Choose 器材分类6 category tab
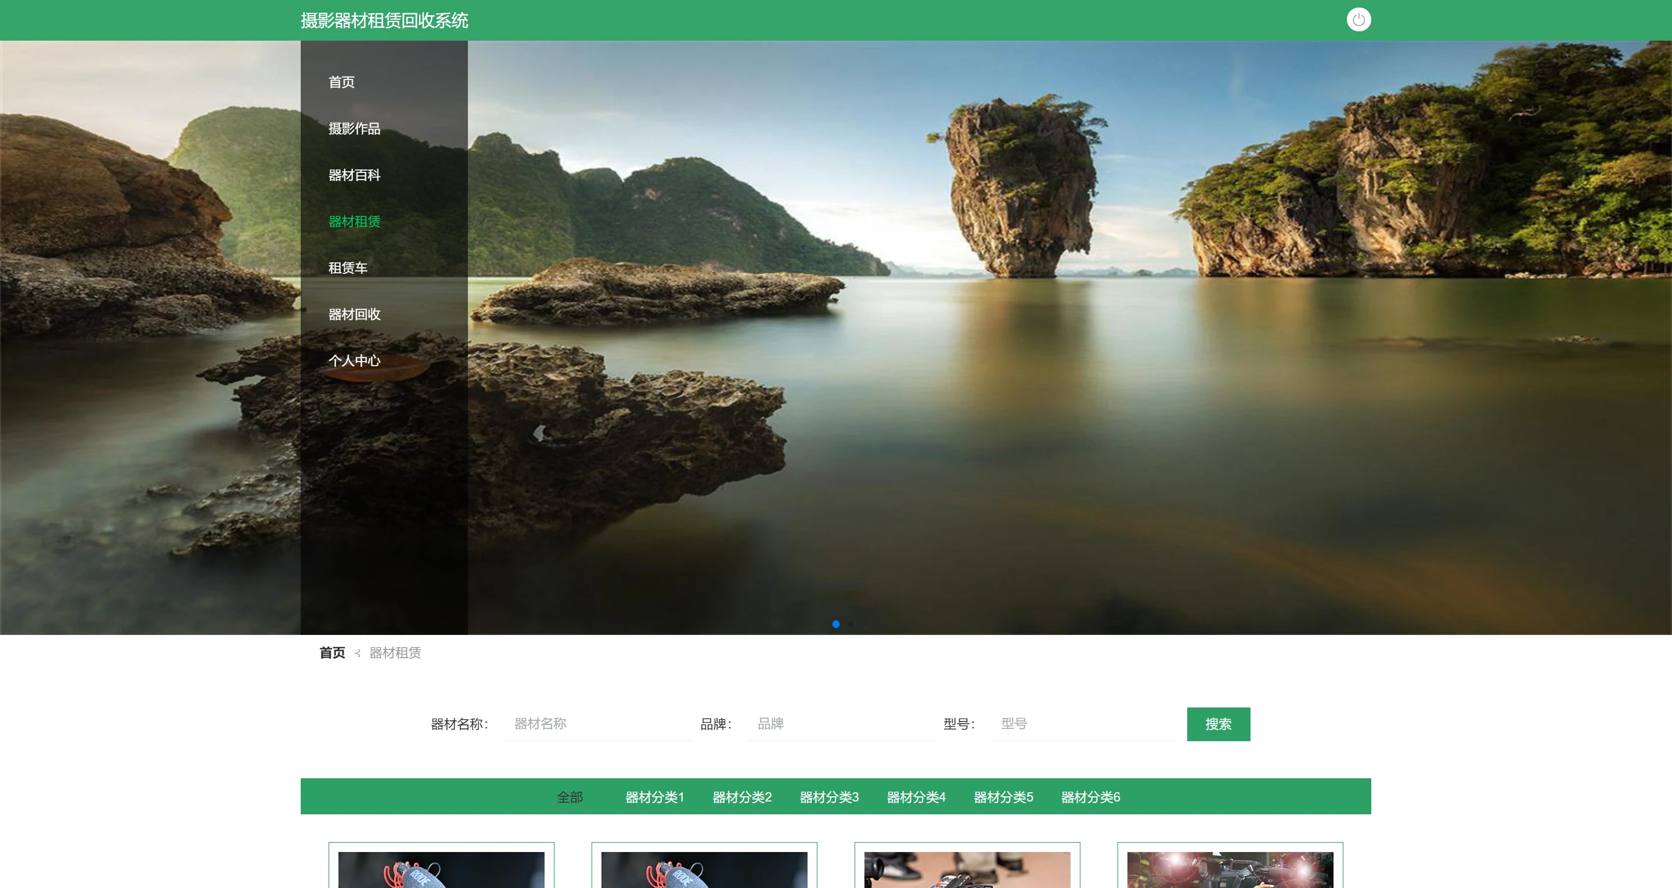The width and height of the screenshot is (1672, 888). click(1090, 797)
